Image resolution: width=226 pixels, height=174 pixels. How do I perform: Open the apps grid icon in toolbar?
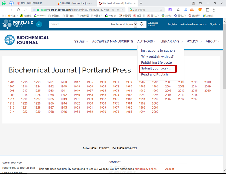point(208,10)
